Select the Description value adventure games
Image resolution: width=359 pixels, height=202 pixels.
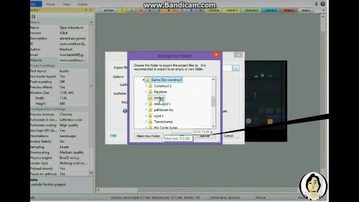72,39
